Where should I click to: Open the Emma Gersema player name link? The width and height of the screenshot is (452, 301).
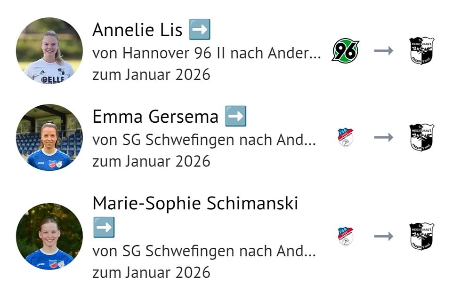(155, 117)
